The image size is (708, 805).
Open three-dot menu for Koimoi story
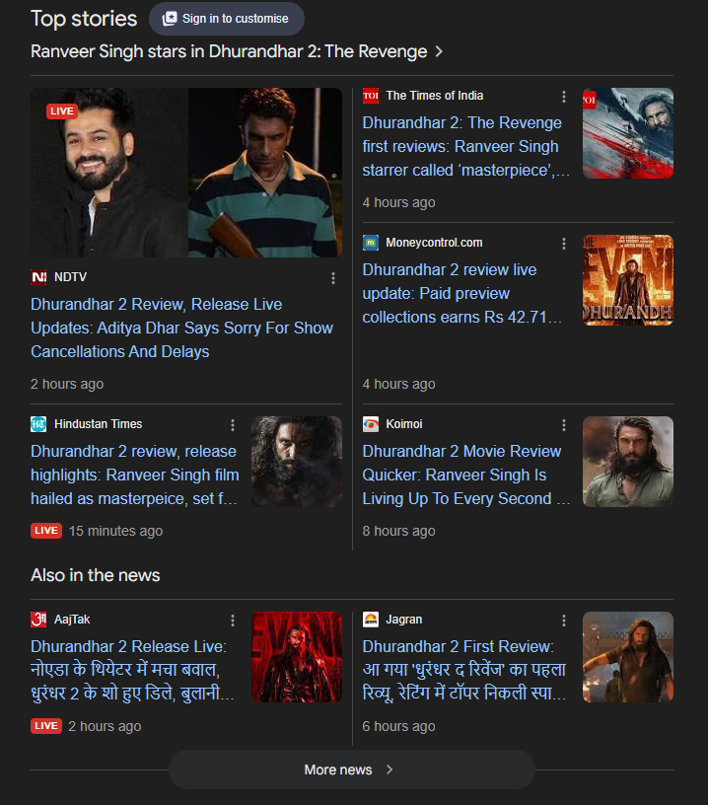[564, 425]
